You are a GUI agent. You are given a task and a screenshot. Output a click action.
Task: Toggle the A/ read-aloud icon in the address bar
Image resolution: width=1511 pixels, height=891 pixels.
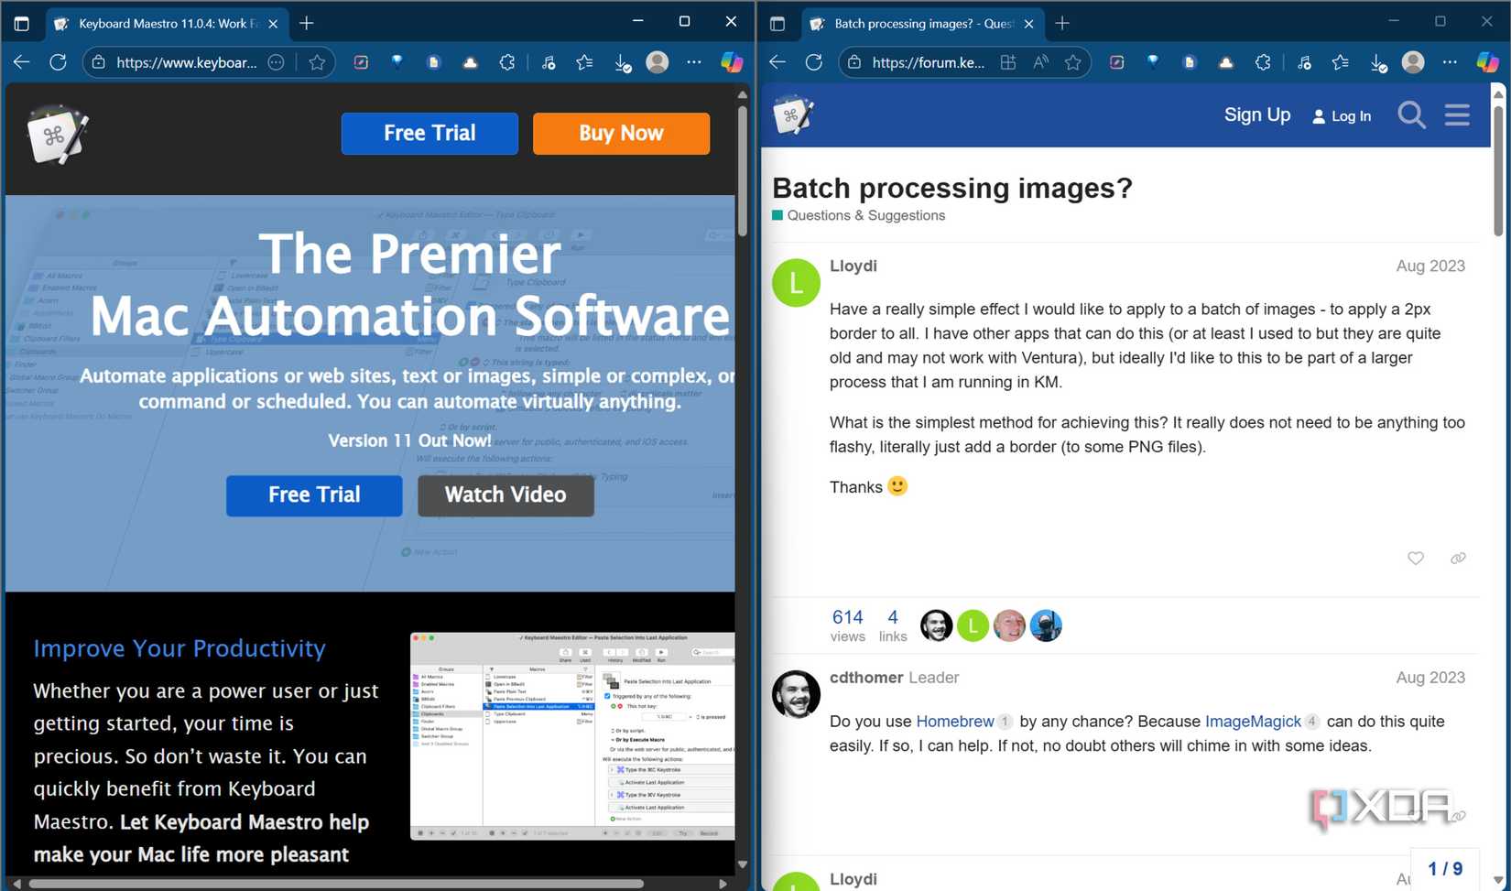[1040, 62]
